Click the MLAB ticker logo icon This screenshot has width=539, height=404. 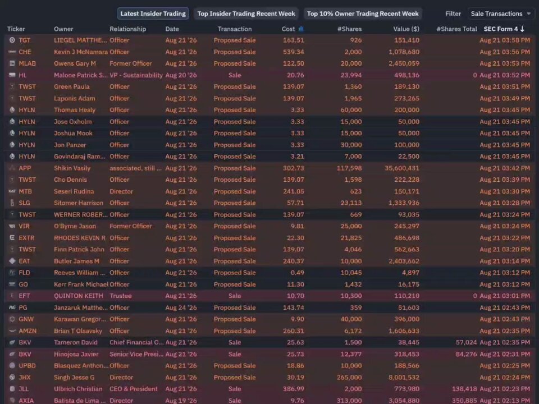click(x=12, y=63)
